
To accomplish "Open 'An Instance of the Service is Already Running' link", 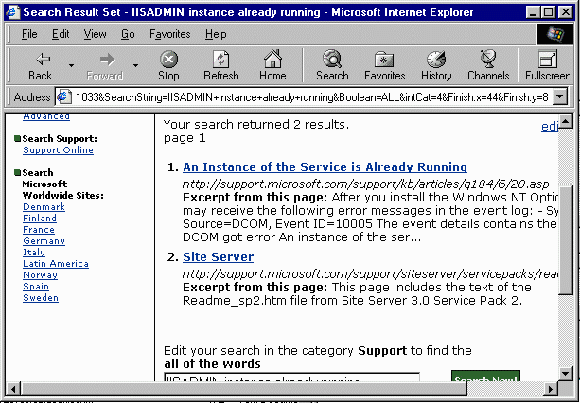I will tap(325, 167).
